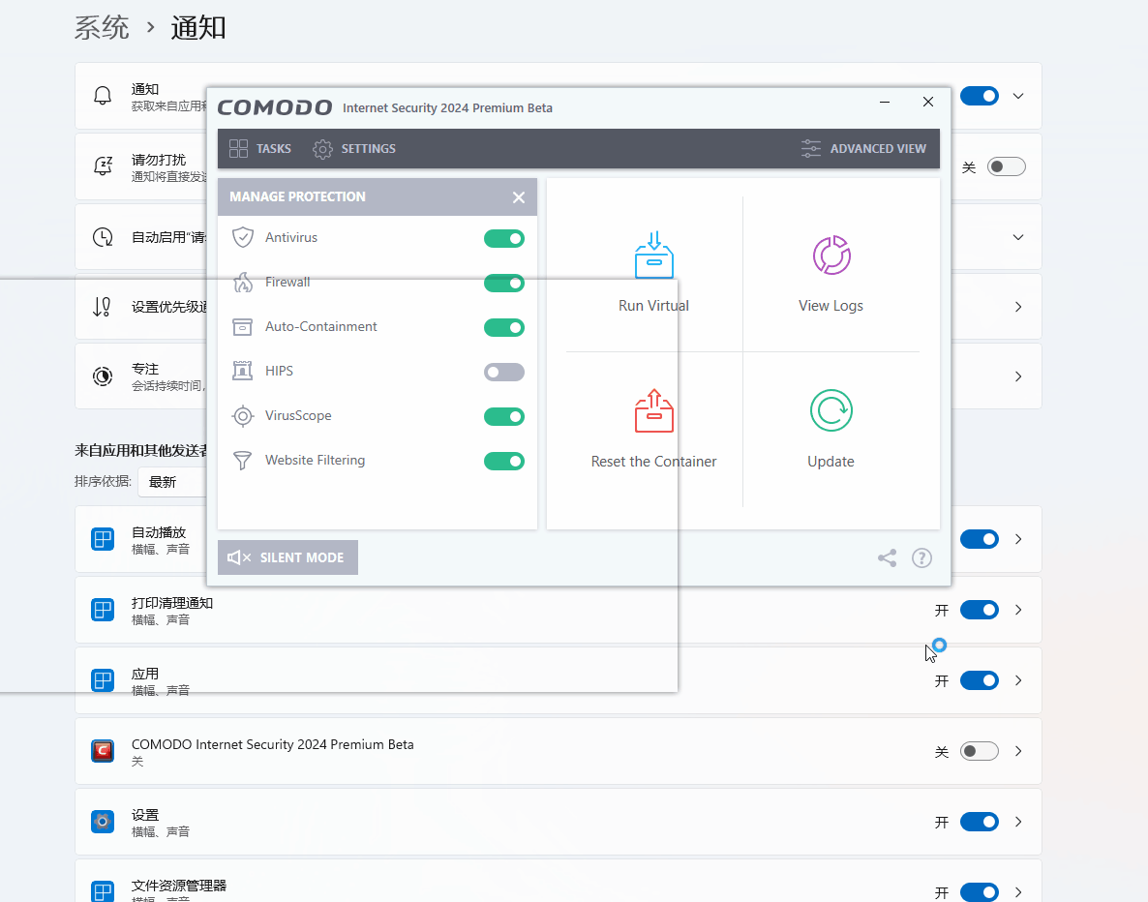
Task: Enable COMODO Internet Security notifications toggle
Action: coord(979,751)
